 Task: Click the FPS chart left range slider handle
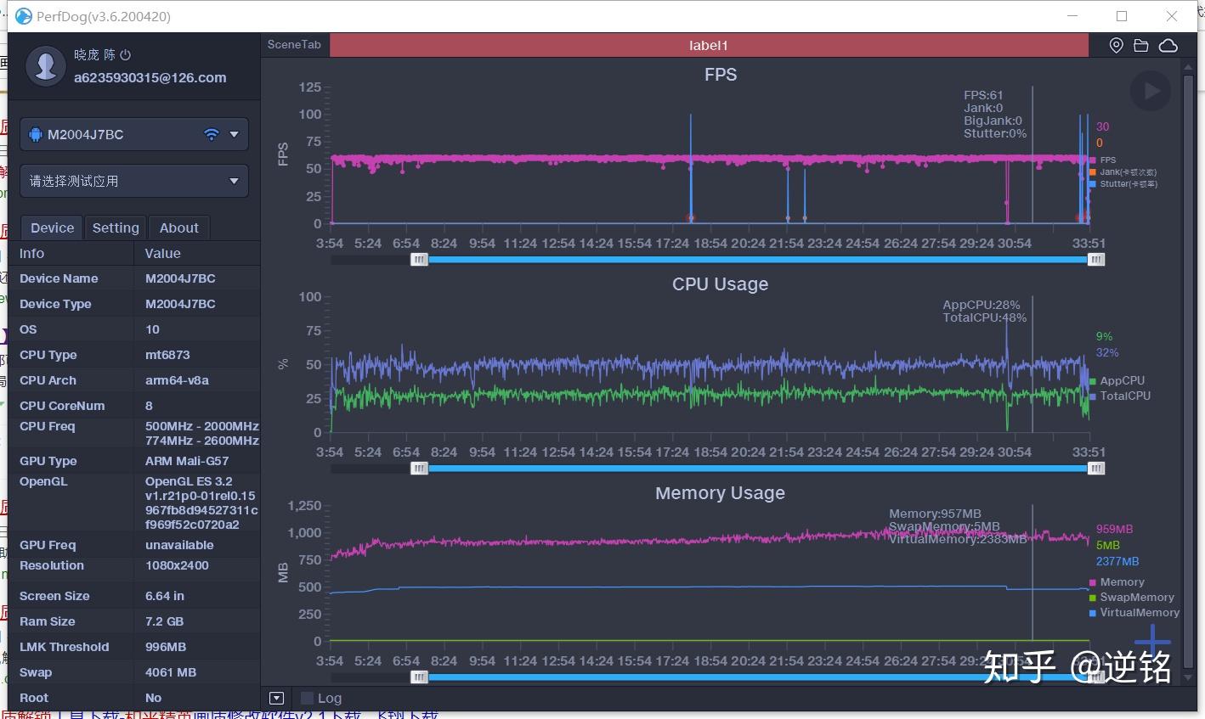point(419,260)
